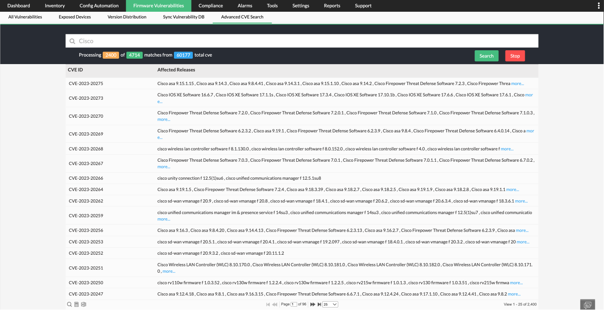Select the CVE-2023-20270 cell
604x310 pixels.
pyautogui.click(x=86, y=116)
